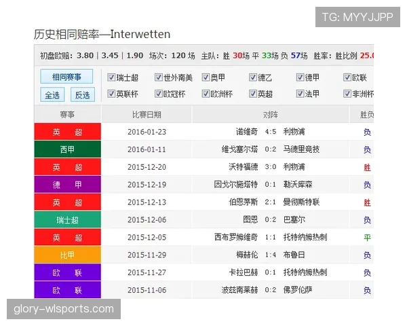Click 英超 league cell dated 2015-12-20
Screen dimensions: 407x326
(67, 167)
